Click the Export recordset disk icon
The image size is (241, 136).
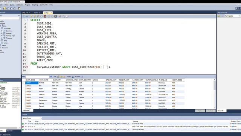point(73,77)
